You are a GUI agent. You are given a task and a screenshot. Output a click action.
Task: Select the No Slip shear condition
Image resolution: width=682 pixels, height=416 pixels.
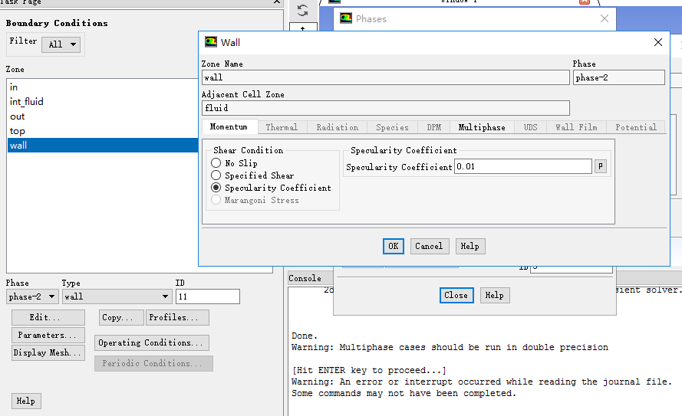click(x=216, y=163)
